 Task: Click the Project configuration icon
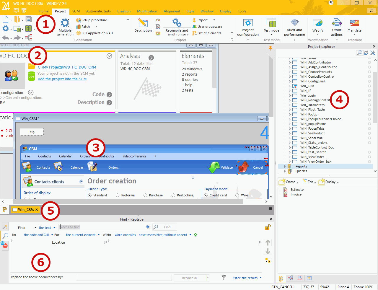[x=248, y=23]
